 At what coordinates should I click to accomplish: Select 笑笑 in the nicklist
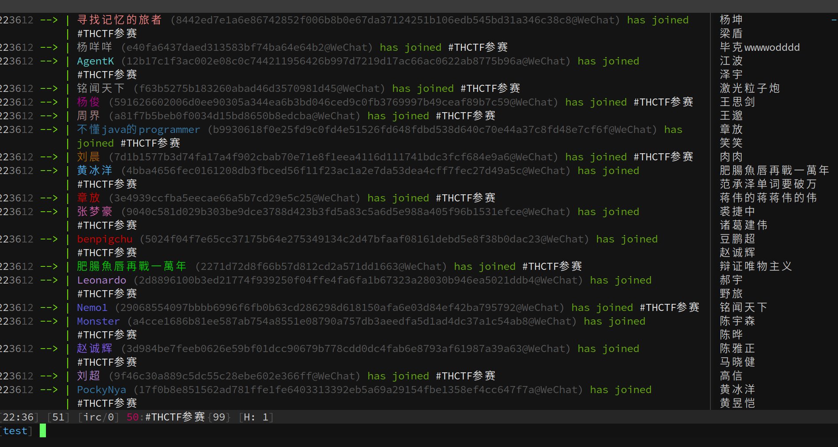[731, 143]
